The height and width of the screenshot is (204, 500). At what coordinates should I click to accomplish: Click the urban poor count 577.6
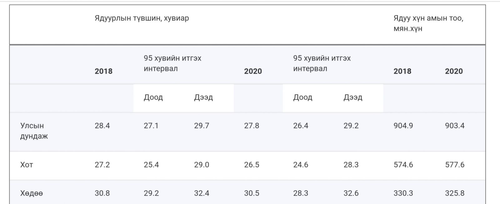pyautogui.click(x=455, y=165)
